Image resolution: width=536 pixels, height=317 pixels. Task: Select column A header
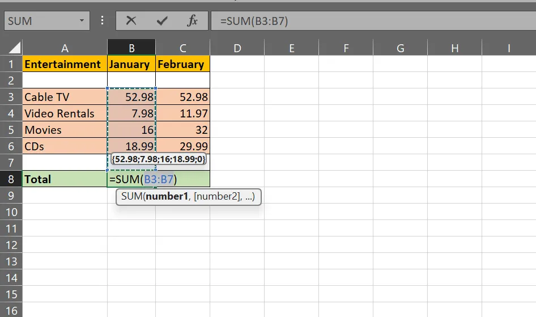point(65,48)
